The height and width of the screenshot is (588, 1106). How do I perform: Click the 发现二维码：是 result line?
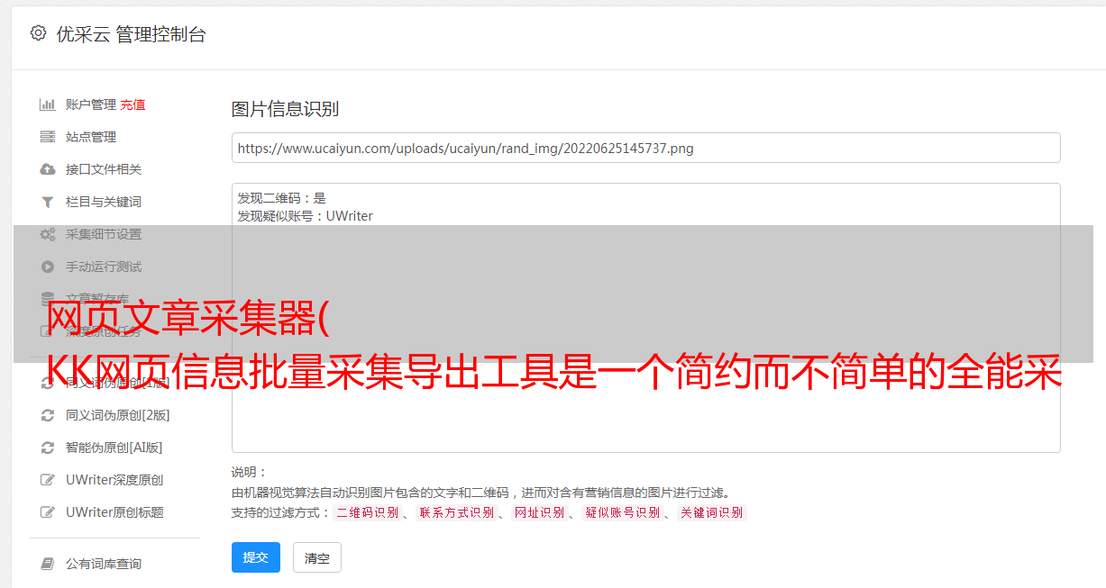pos(281,198)
